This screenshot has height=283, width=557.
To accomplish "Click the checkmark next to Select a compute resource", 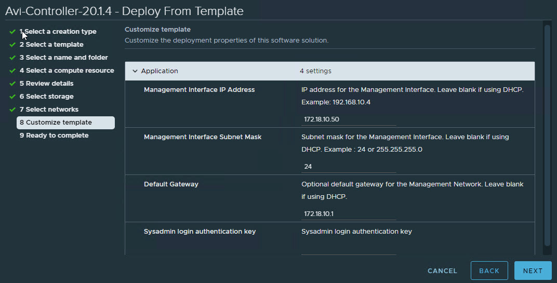I will 12,71.
